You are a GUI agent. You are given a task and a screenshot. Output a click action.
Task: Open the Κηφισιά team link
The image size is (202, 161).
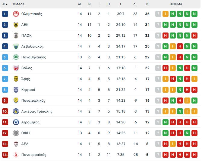(x=28, y=90)
